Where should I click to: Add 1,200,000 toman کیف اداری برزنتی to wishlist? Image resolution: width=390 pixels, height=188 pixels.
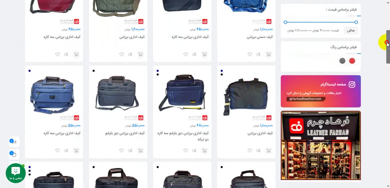[122, 54]
